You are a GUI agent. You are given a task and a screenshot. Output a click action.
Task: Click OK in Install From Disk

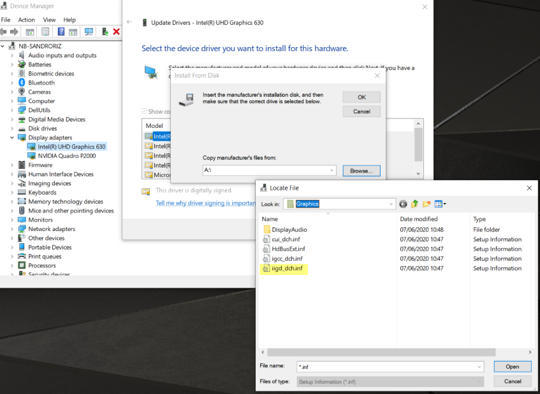361,97
